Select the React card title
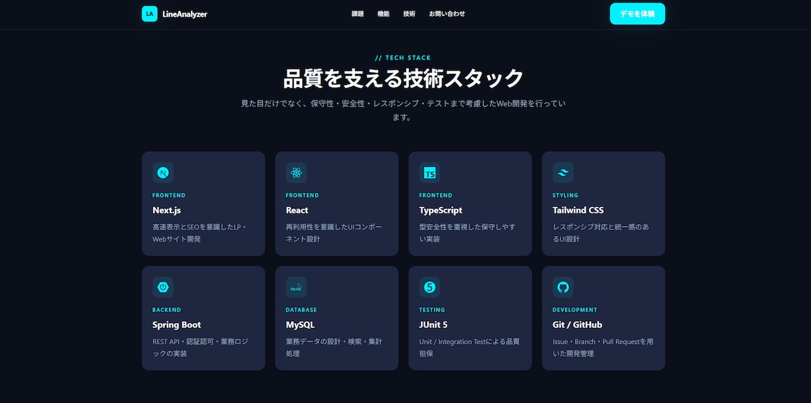This screenshot has width=811, height=403. (297, 210)
